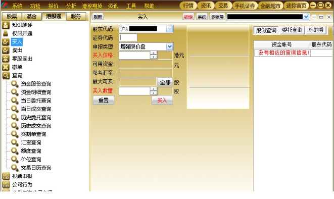Click the 权限开通 user icon
Viewport: 334px width, 199px height.
click(6, 33)
